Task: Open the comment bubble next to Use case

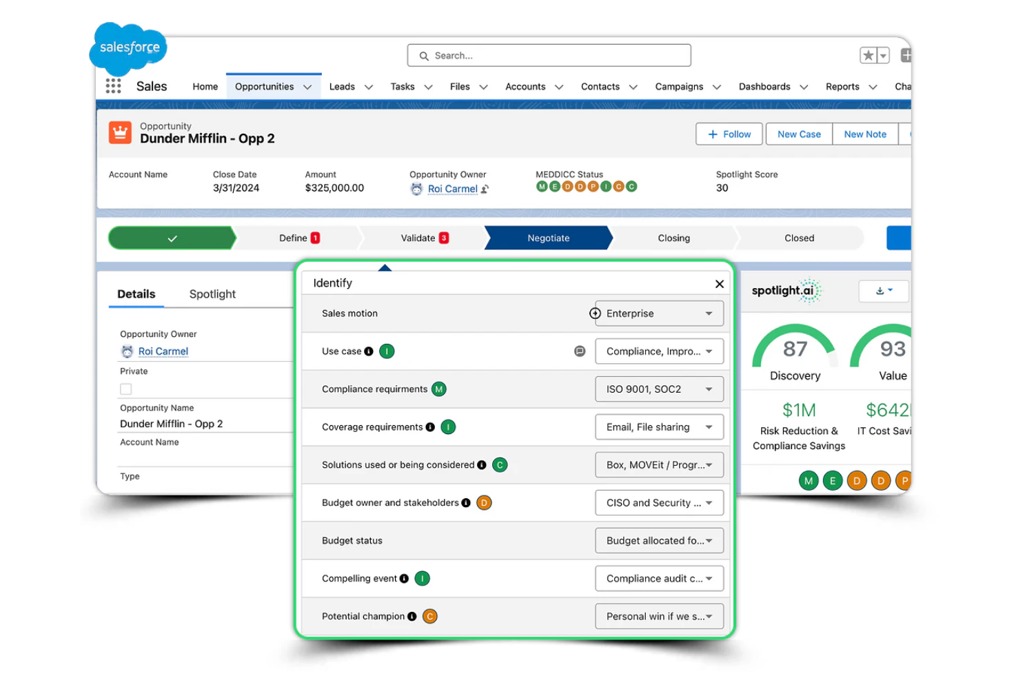Action: tap(579, 351)
